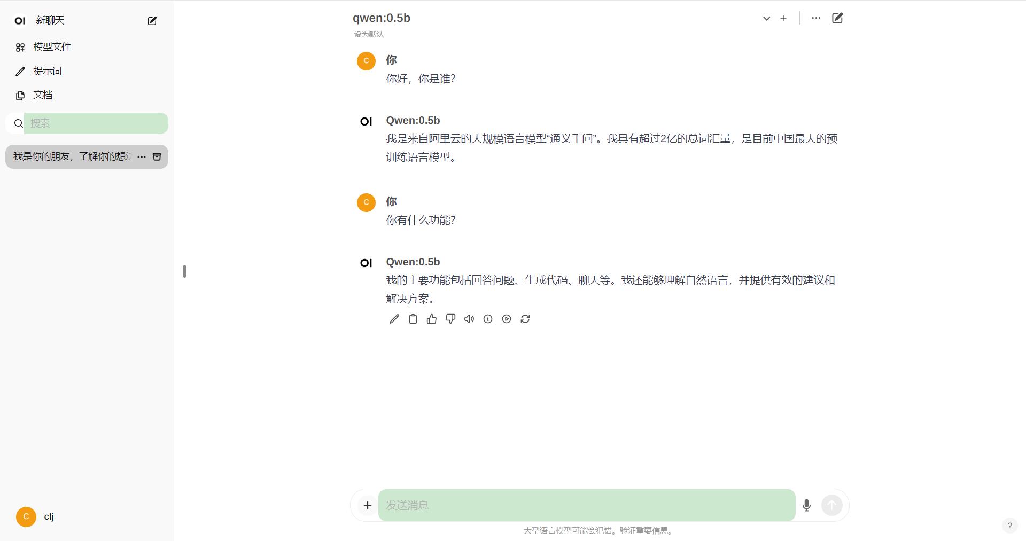Click the 新聊天 label in sidebar

click(50, 20)
